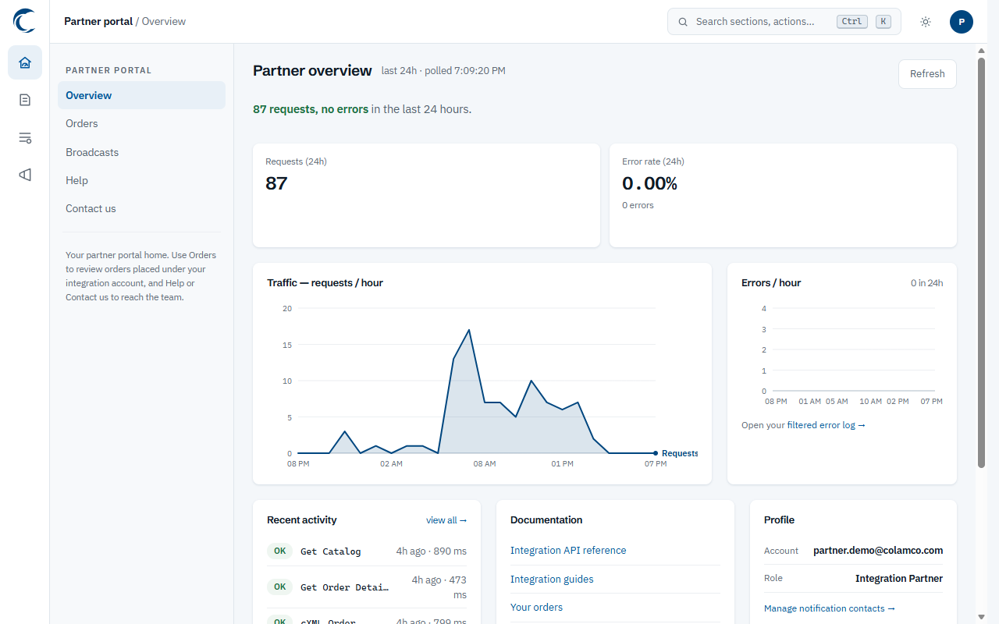This screenshot has height=624, width=999.
Task: Open the filtered error log link
Action: point(827,425)
